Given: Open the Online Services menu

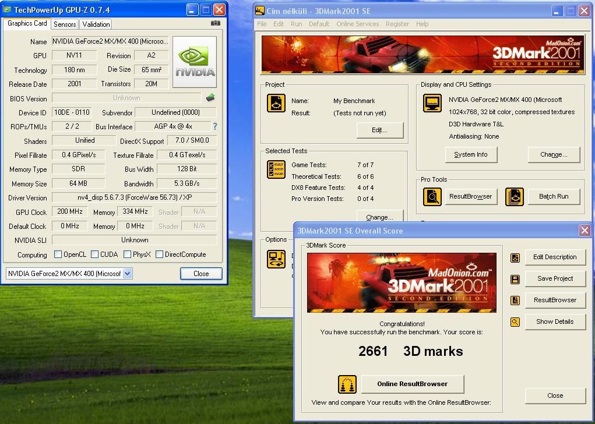Looking at the screenshot, I should pos(357,24).
